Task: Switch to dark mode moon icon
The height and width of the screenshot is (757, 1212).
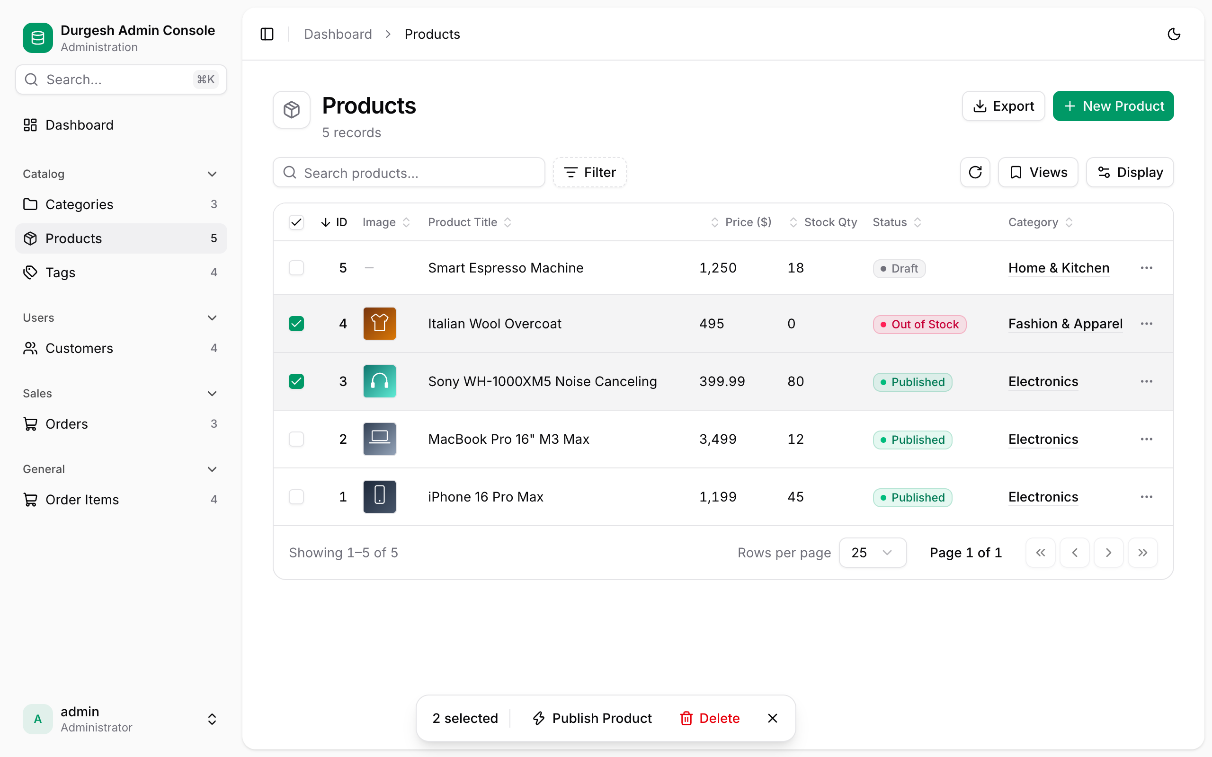Action: click(x=1174, y=34)
